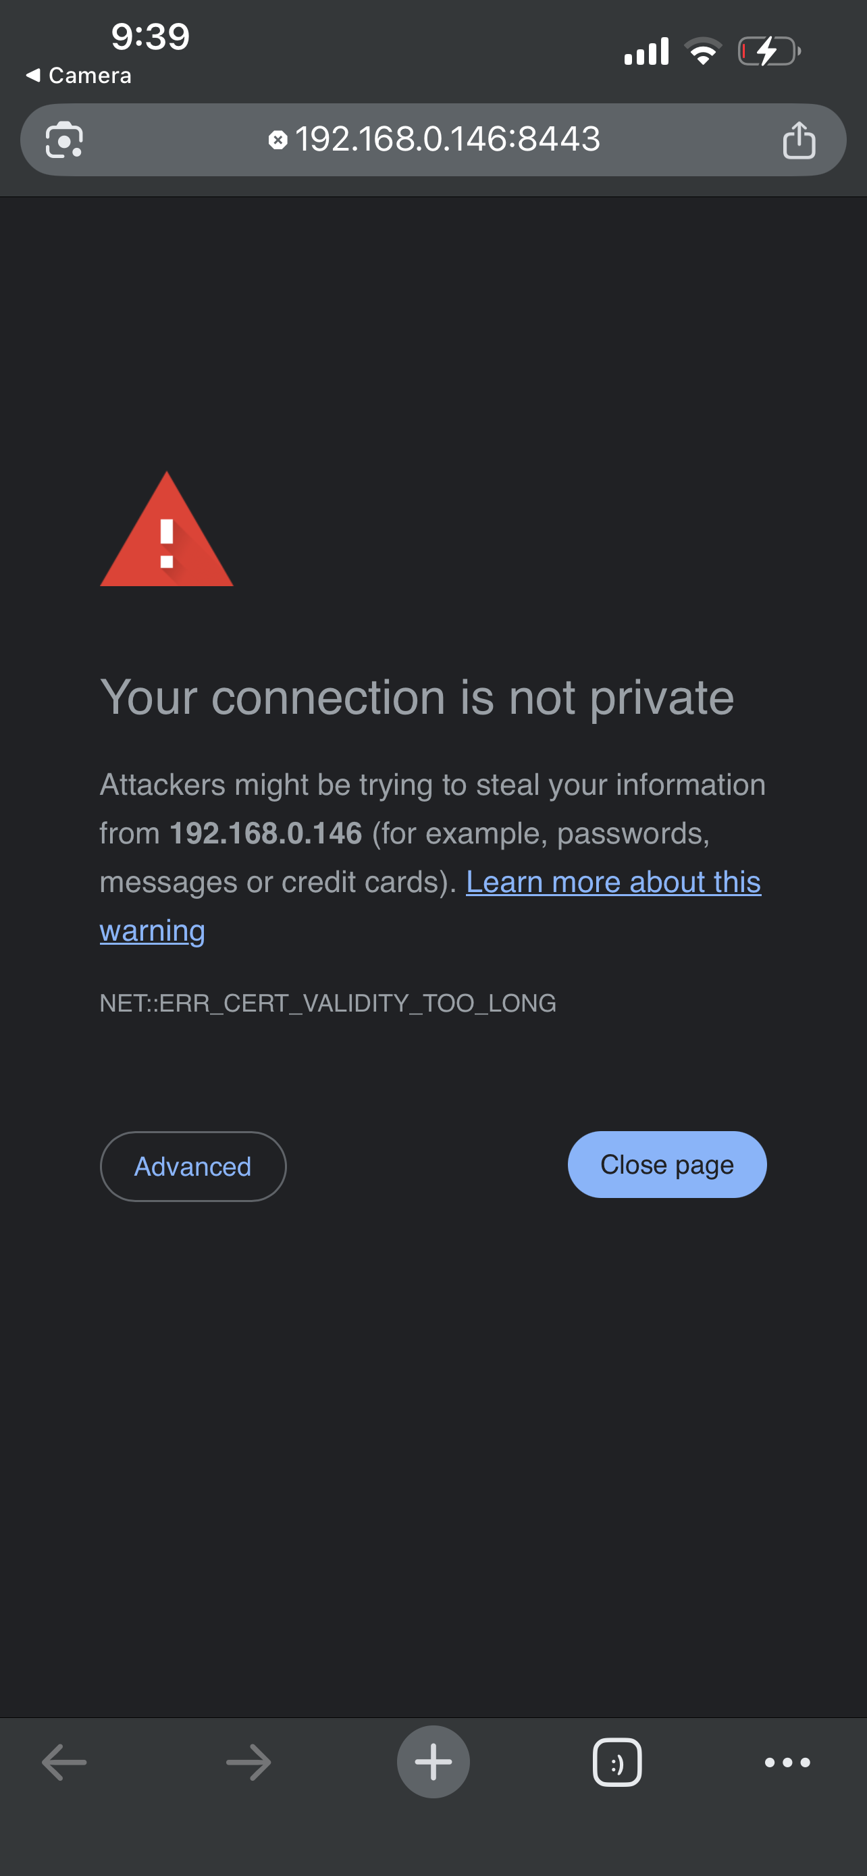Expand advanced details with the Advanced button
The width and height of the screenshot is (867, 1876).
click(x=192, y=1166)
